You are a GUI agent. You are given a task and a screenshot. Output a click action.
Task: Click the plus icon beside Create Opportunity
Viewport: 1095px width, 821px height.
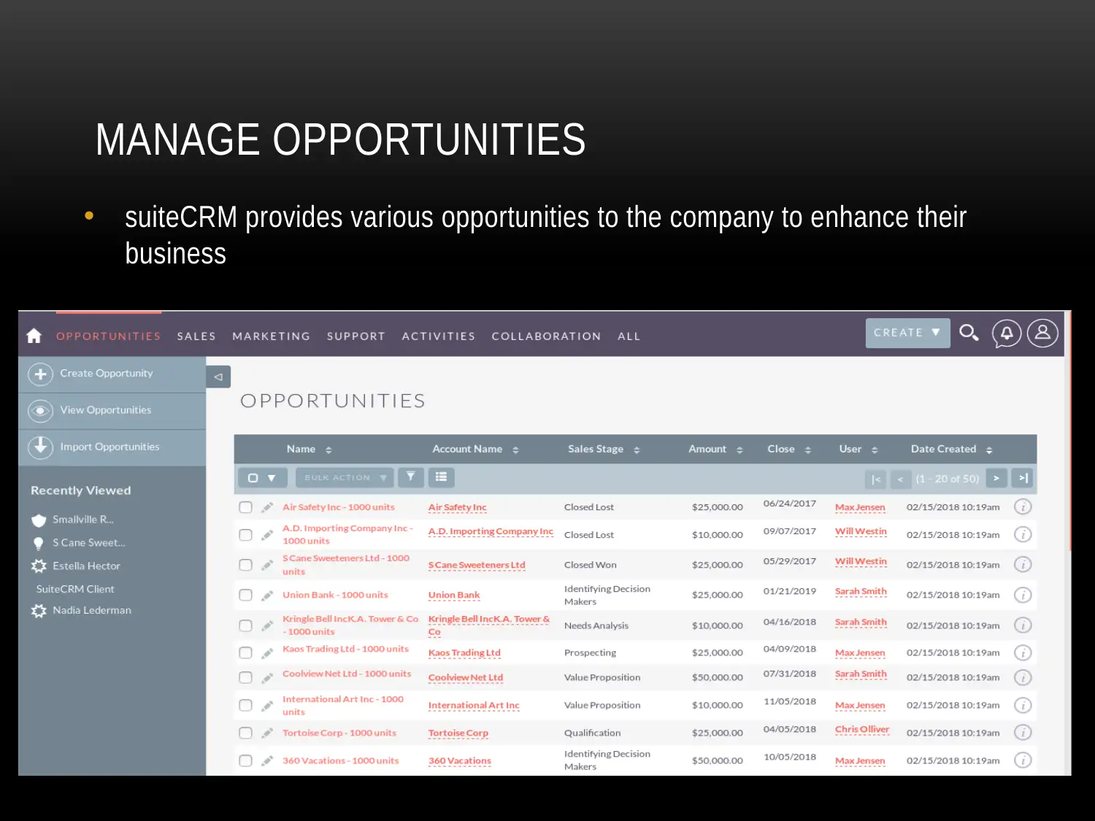[40, 374]
